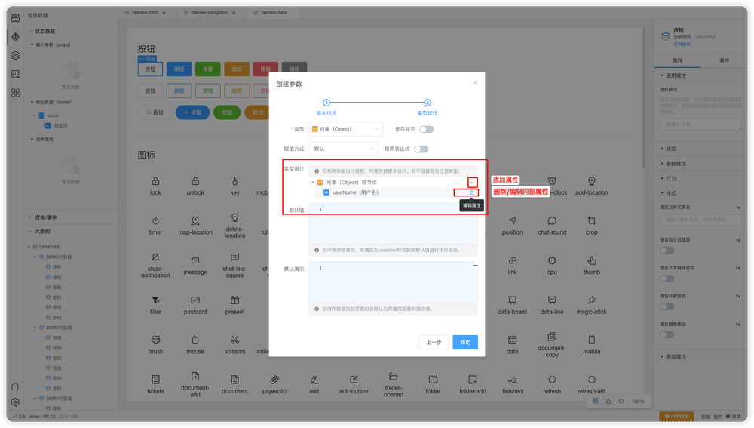Open the layers stack sidebar icon
The image size is (754, 428).
[15, 55]
